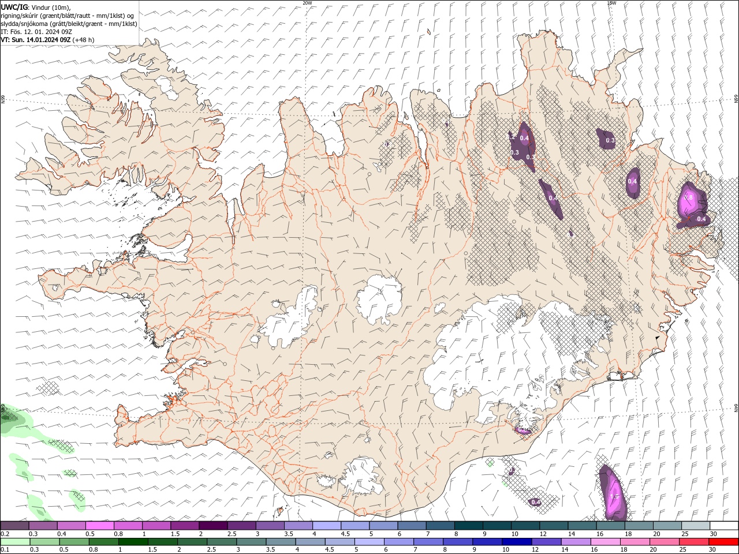Image resolution: width=739 pixels, height=554 pixels.
Task: Click the white swatch ending the upper legend
Action: click(723, 526)
